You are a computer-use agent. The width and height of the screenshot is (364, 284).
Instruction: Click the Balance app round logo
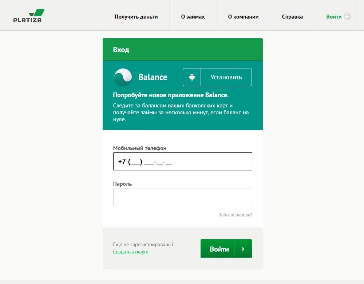(x=123, y=77)
